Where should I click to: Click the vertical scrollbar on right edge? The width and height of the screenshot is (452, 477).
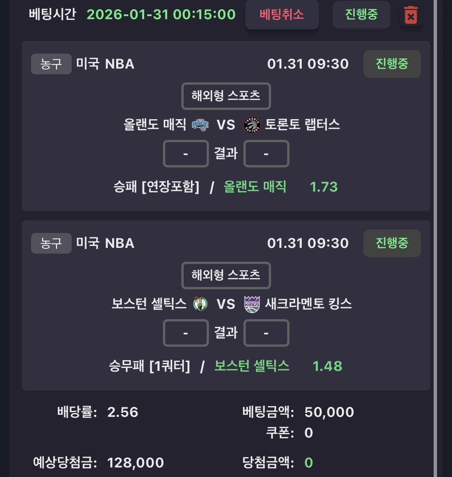point(435,238)
